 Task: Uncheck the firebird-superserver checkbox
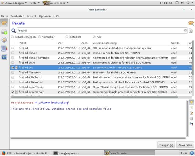point(13,92)
